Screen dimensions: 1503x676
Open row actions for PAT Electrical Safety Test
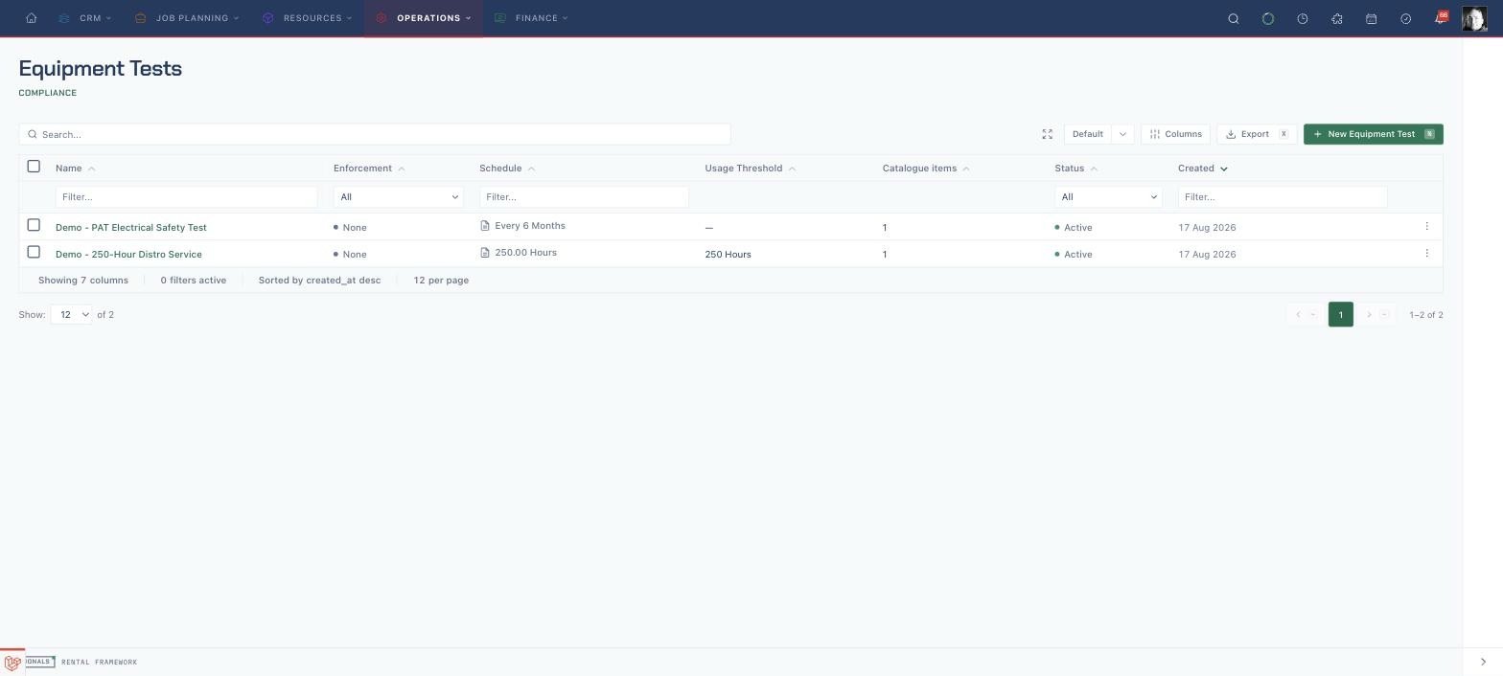pos(1426,227)
